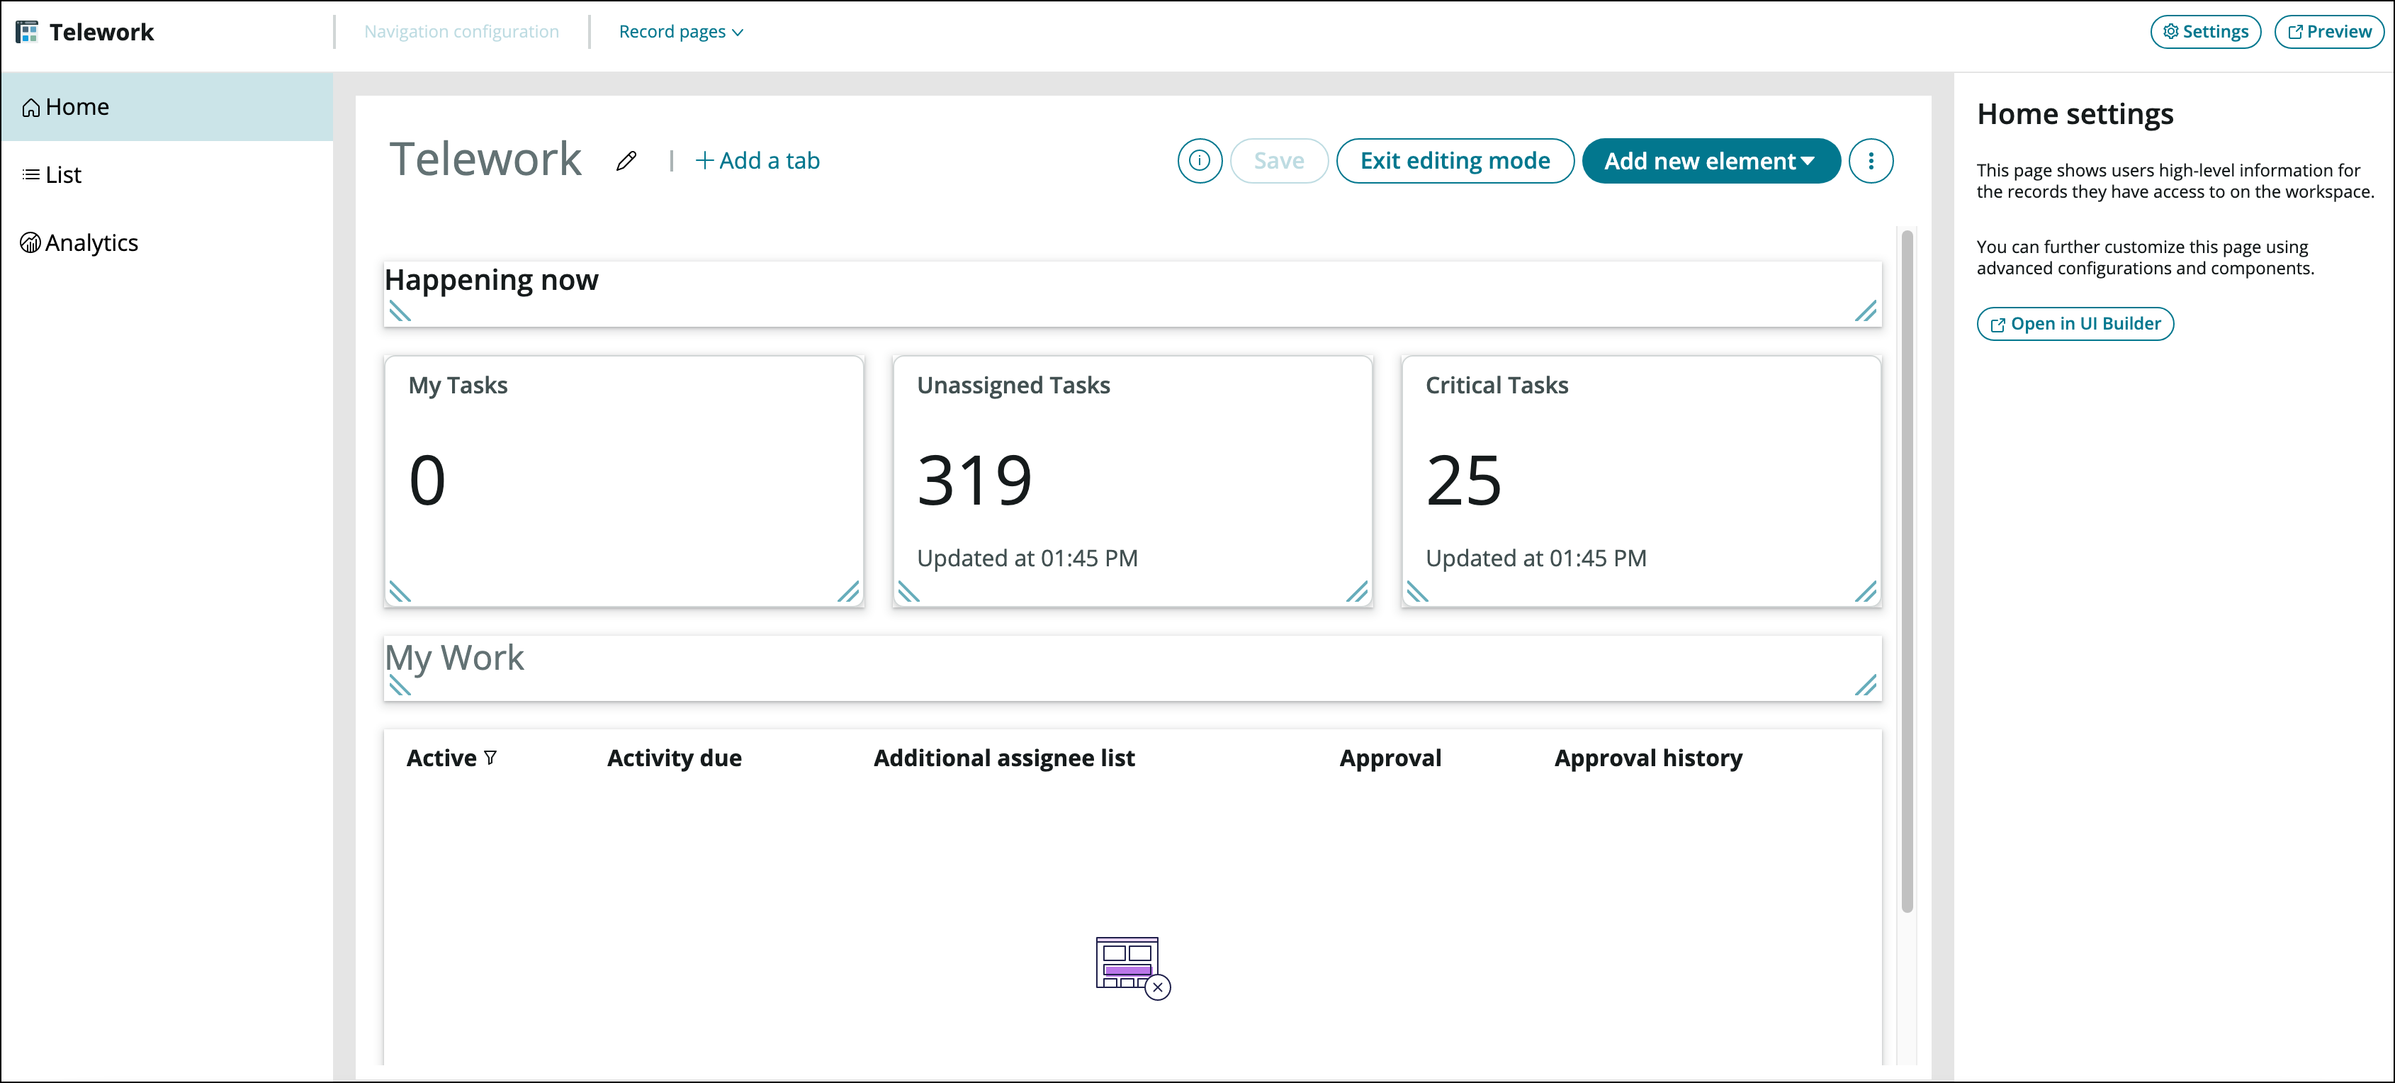The image size is (2395, 1083).
Task: Go to Analytics in the sidebar
Action: (91, 242)
